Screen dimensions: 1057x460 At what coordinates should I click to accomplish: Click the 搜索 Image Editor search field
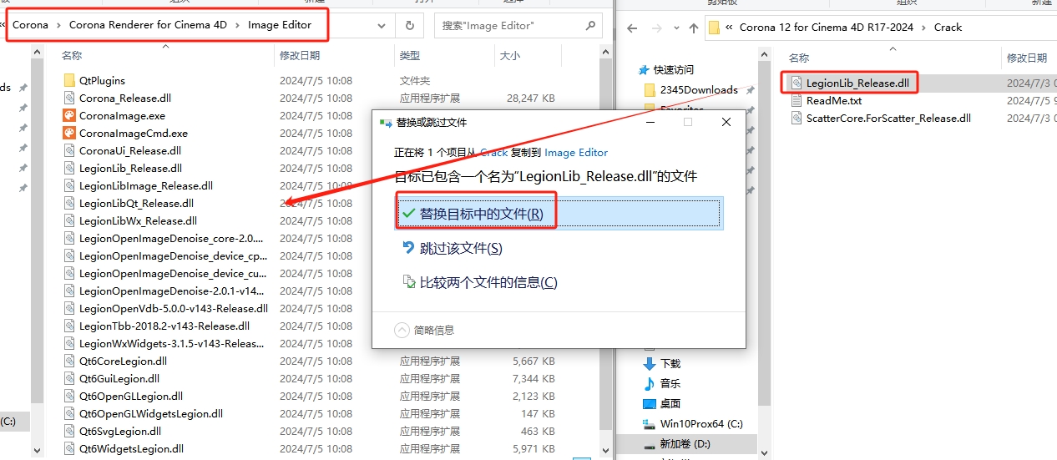[509, 26]
